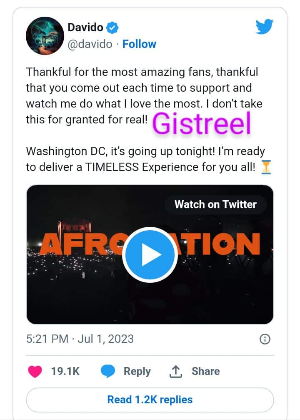Follow Davido using the Follow link
Viewport: 300px width, 420px height.
click(139, 44)
